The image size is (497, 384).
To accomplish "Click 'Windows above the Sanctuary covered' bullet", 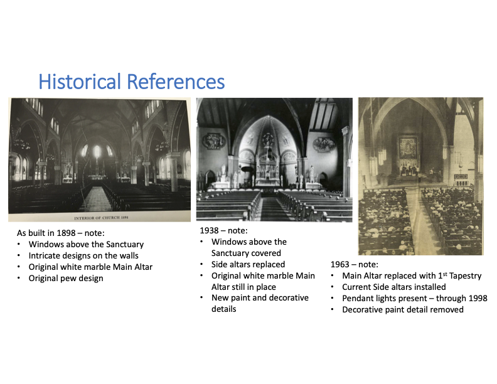I will coord(248,247).
